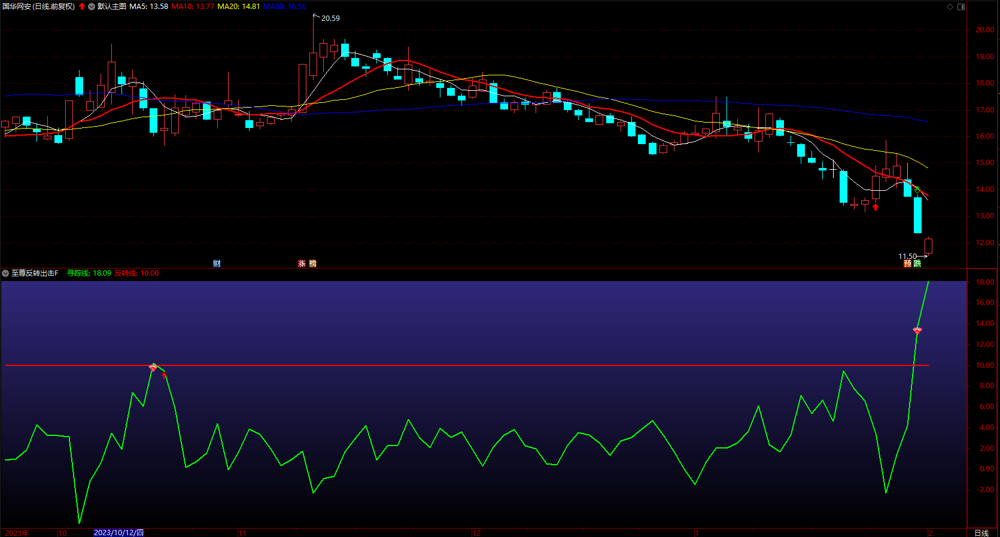Click the red up-arrow beside the stock title

click(82, 7)
